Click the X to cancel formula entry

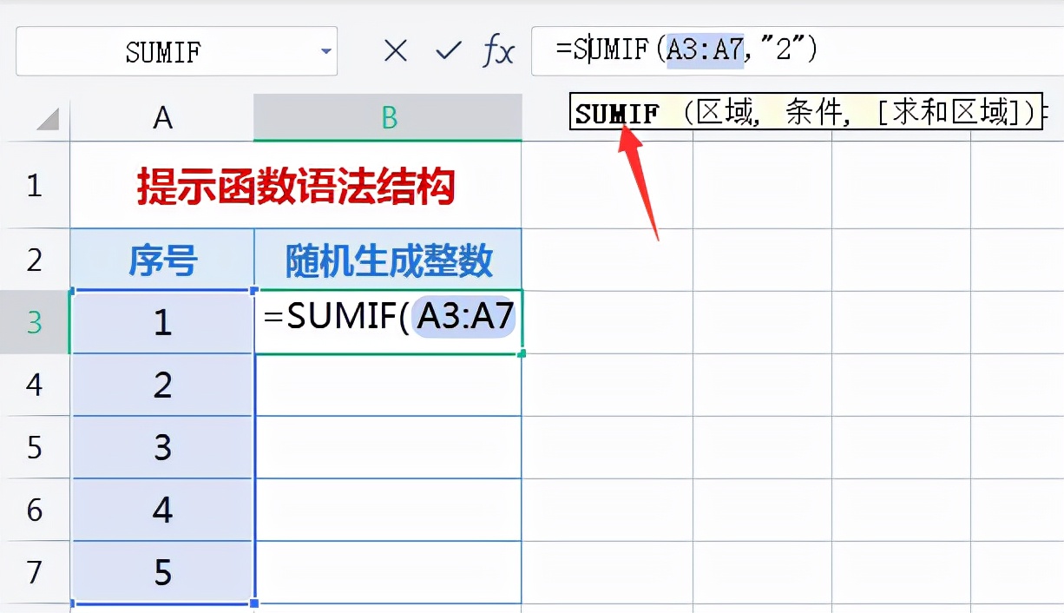coord(395,51)
